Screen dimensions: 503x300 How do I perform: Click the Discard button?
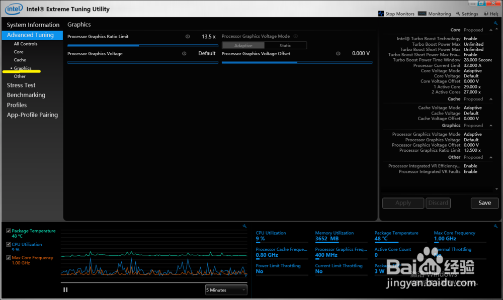pyautogui.click(x=438, y=203)
